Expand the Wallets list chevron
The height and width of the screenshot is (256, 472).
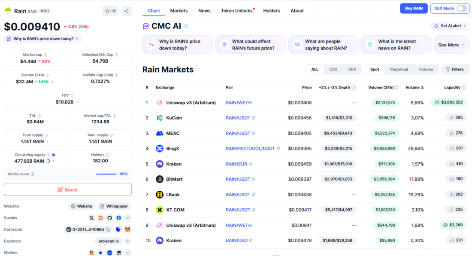(127, 253)
